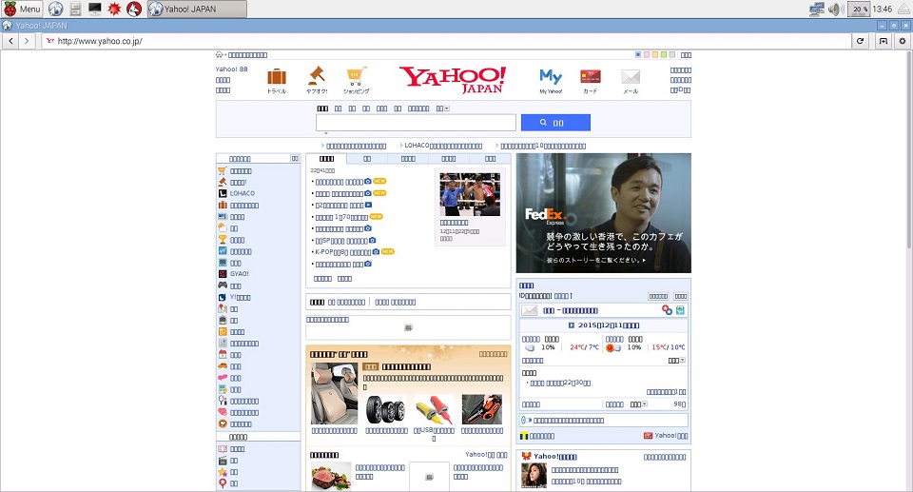Launch the globe web browser icon beside Menu
This screenshot has height=492, width=913.
click(55, 9)
